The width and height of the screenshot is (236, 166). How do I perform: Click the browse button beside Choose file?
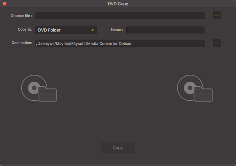coord(217,15)
